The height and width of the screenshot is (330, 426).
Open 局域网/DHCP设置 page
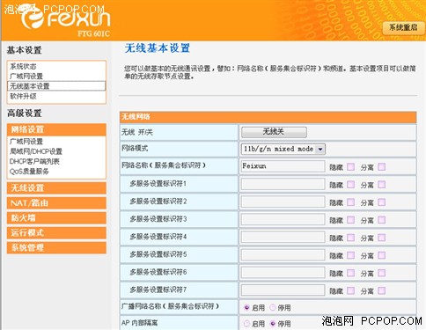pyautogui.click(x=36, y=151)
